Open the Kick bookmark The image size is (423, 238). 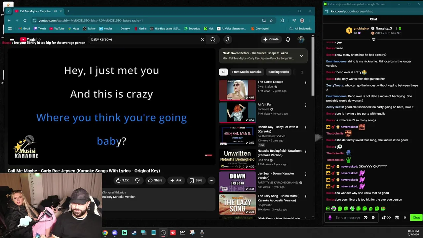[209, 28]
